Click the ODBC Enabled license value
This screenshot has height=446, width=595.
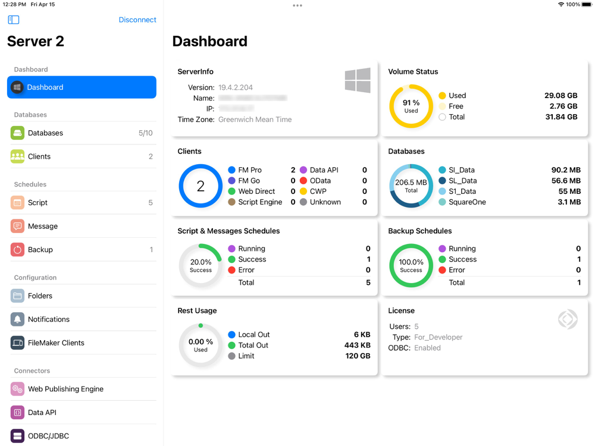pos(427,348)
